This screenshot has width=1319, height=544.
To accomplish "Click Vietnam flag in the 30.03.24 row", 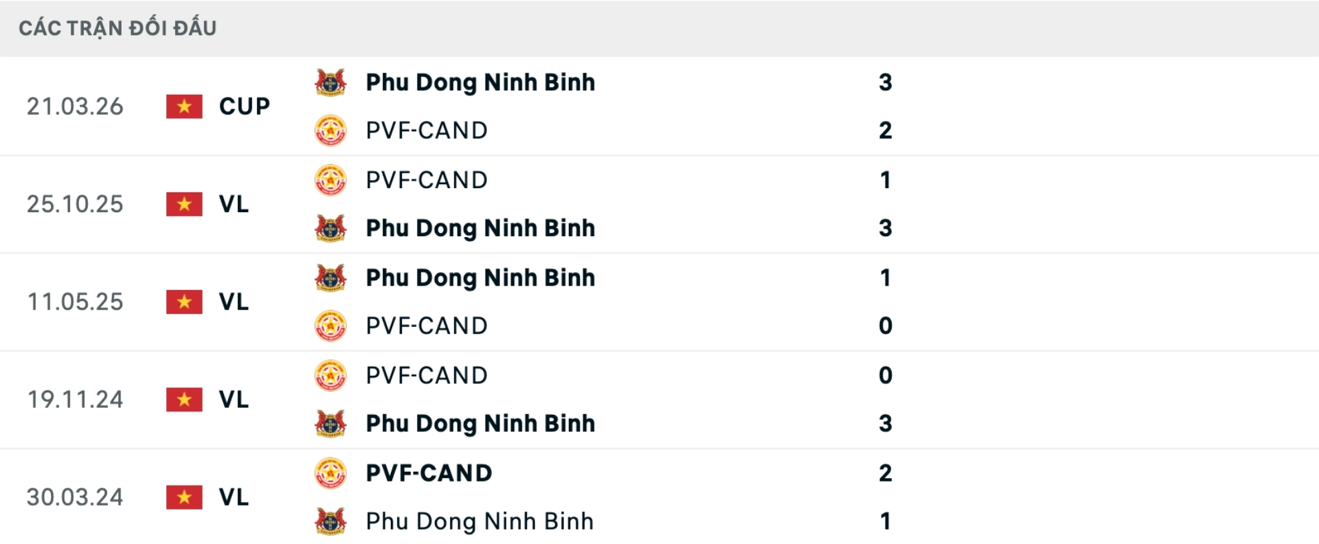I will tap(184, 497).
